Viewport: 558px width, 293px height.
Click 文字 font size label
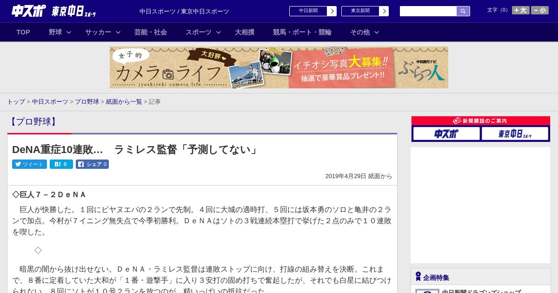click(498, 10)
